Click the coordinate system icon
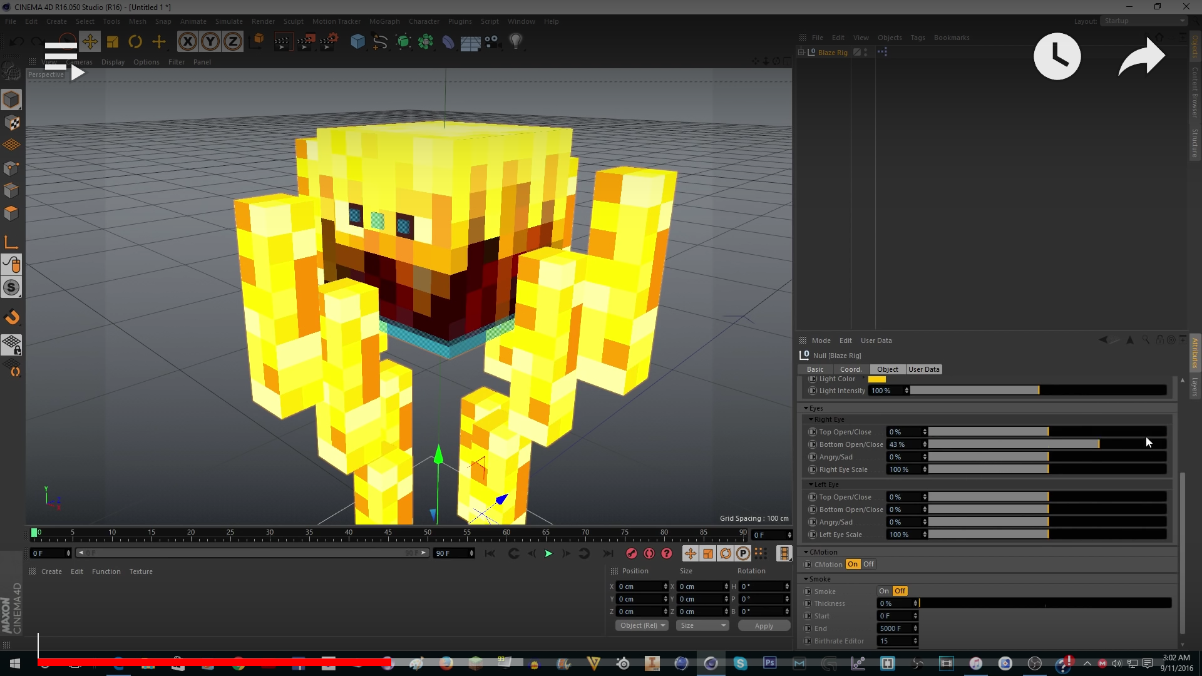1202x676 pixels. [x=257, y=41]
